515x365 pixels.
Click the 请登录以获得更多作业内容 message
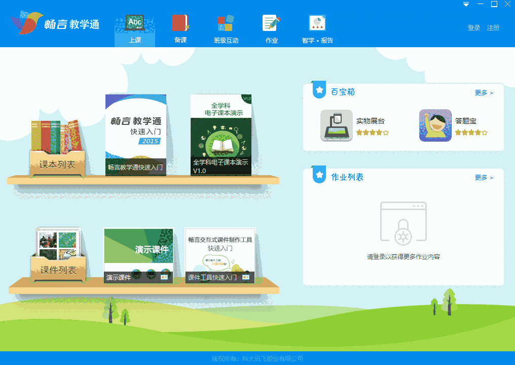pos(403,257)
